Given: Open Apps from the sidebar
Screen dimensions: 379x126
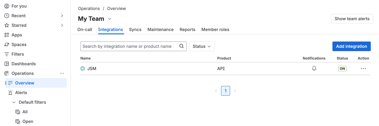Looking at the screenshot, I should coord(17,35).
